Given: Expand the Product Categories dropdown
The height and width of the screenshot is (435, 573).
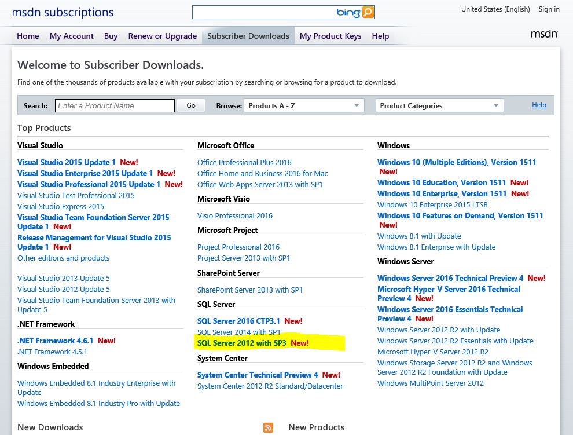Looking at the screenshot, I should click(x=440, y=106).
